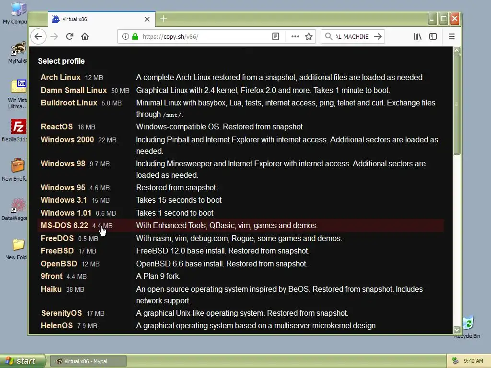This screenshot has height=368, width=491.
Task: Reload the page with the refresh icon
Action: click(70, 36)
